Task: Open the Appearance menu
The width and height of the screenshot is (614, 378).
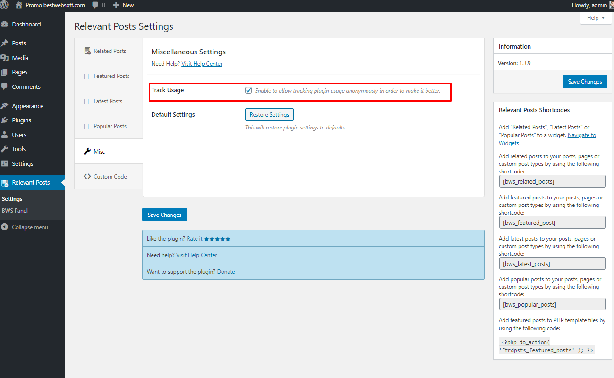Action: (x=32, y=106)
